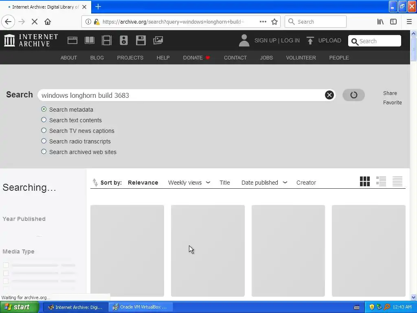Click the upload arrow icon
417x313 pixels.
click(310, 40)
